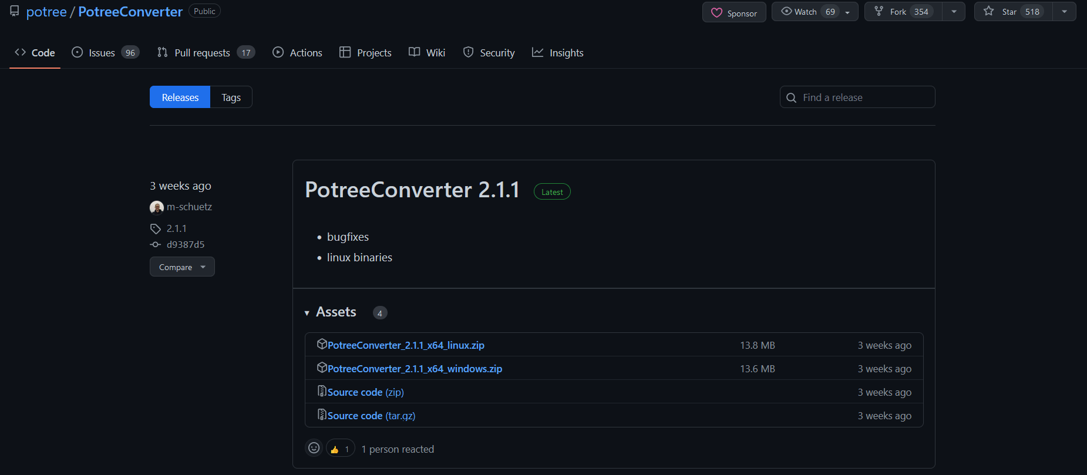This screenshot has height=475, width=1087.
Task: Switch to the Tags view
Action: point(231,97)
